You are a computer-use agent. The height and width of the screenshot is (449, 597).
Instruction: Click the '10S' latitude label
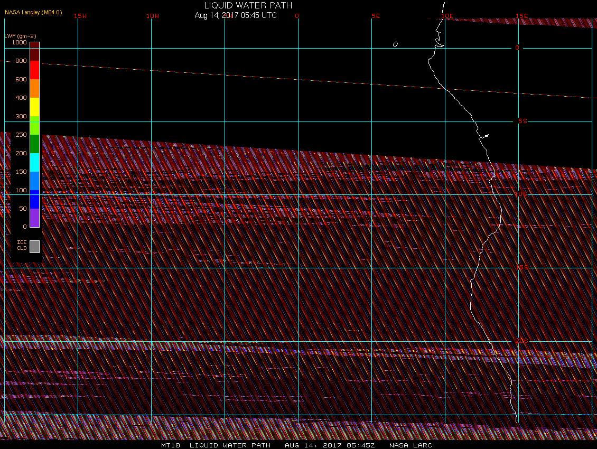[521, 194]
